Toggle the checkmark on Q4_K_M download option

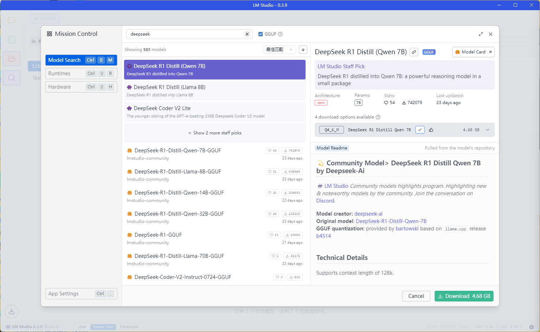[x=420, y=130]
